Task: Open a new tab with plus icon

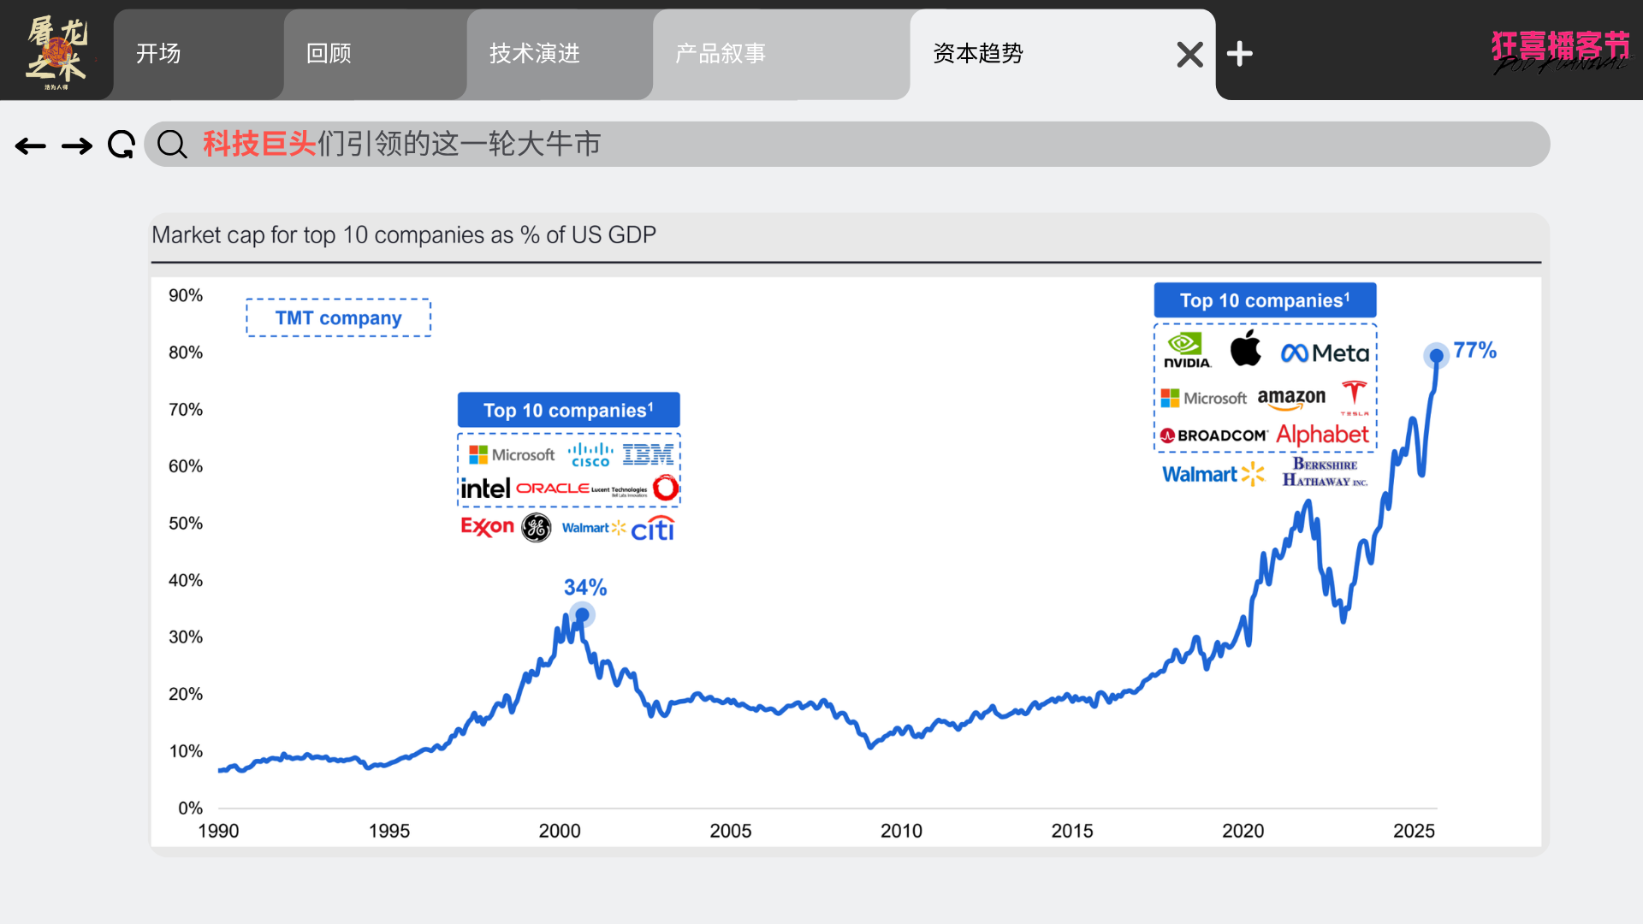Action: coord(1240,54)
